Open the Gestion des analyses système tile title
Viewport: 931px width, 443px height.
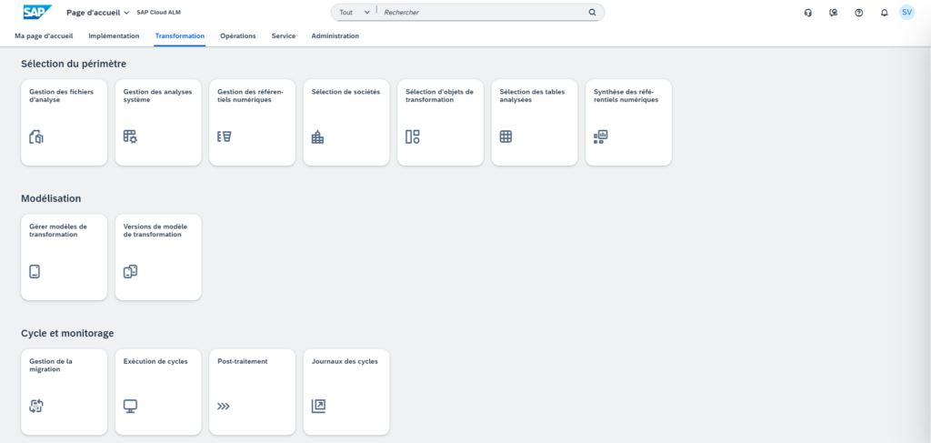157,96
